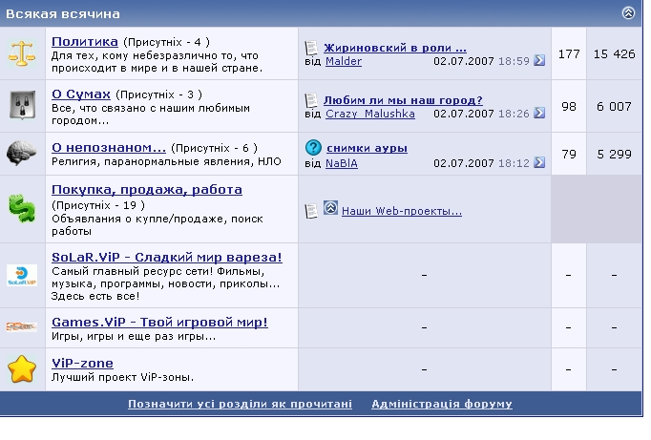This screenshot has height=440, width=651.
Task: Click subforum icon before Наши Web-проекты
Action: [329, 208]
